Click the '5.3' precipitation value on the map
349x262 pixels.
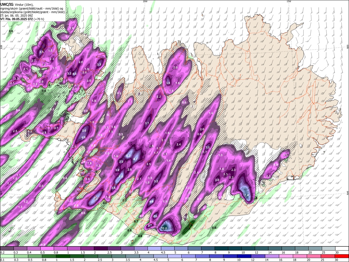pos(128,156)
